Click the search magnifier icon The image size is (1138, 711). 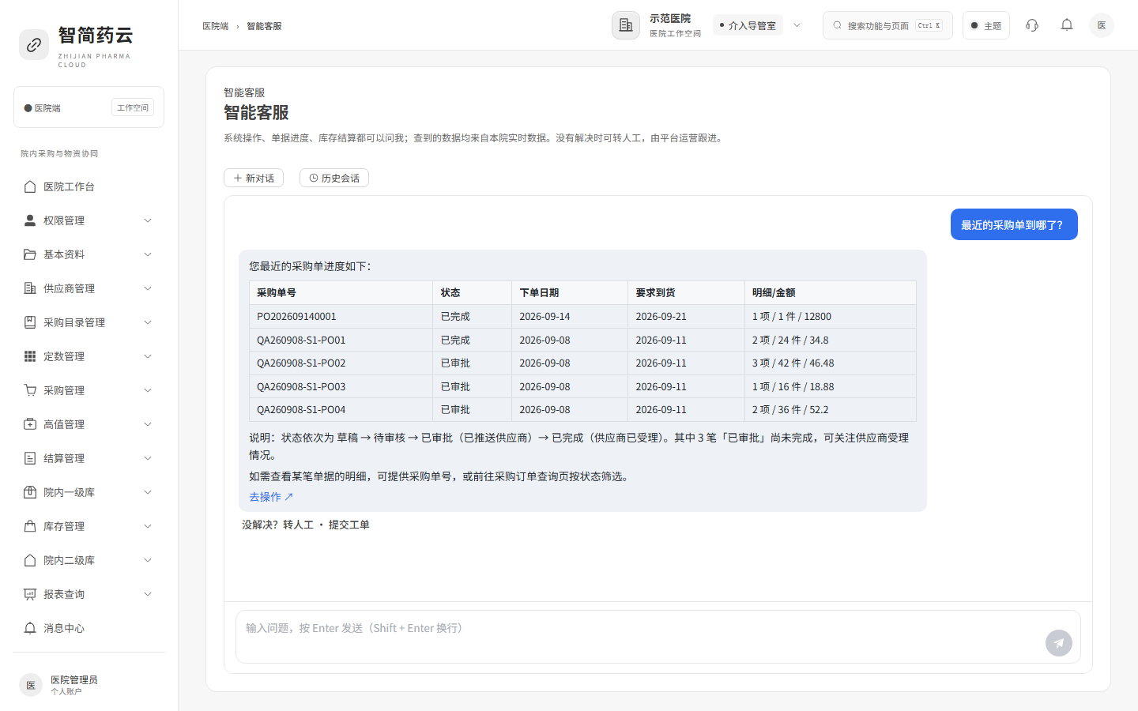(x=838, y=25)
